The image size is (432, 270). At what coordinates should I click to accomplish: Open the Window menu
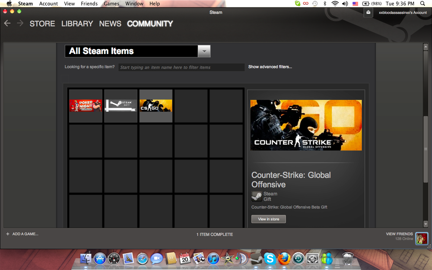[134, 3]
